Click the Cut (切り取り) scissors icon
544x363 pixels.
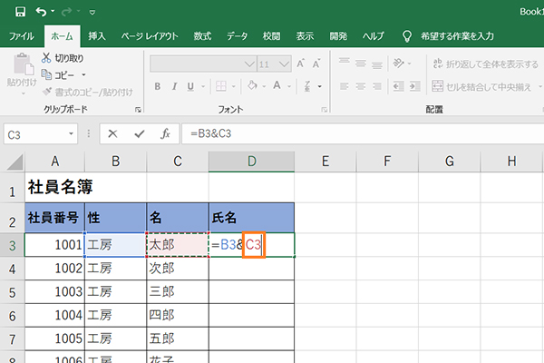(x=46, y=58)
